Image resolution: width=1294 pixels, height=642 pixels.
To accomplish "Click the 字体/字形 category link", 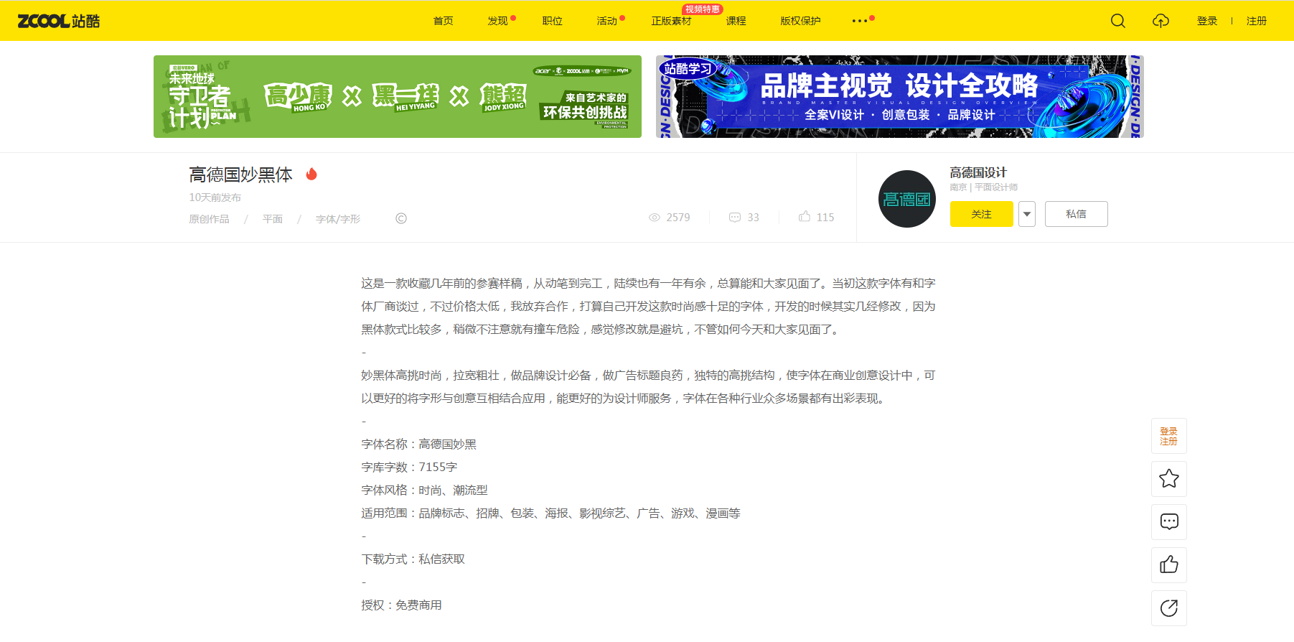I will 338,219.
